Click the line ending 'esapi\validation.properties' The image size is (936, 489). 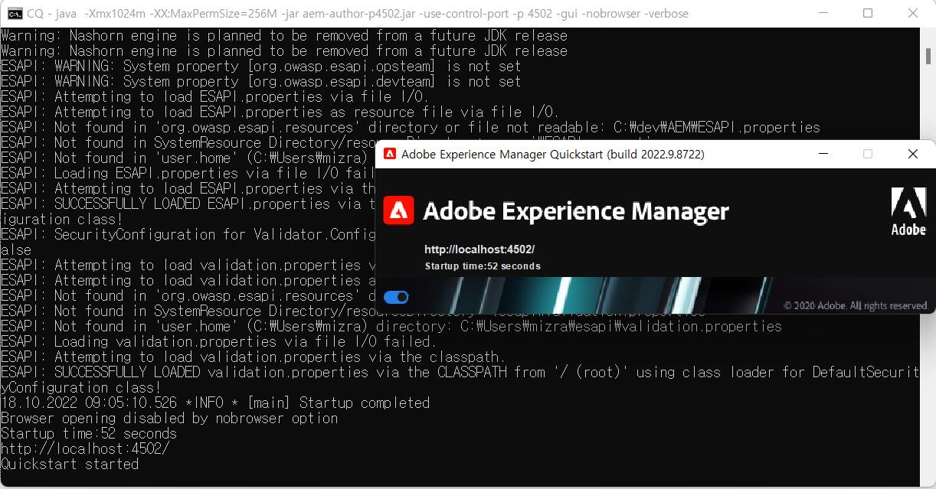391,326
